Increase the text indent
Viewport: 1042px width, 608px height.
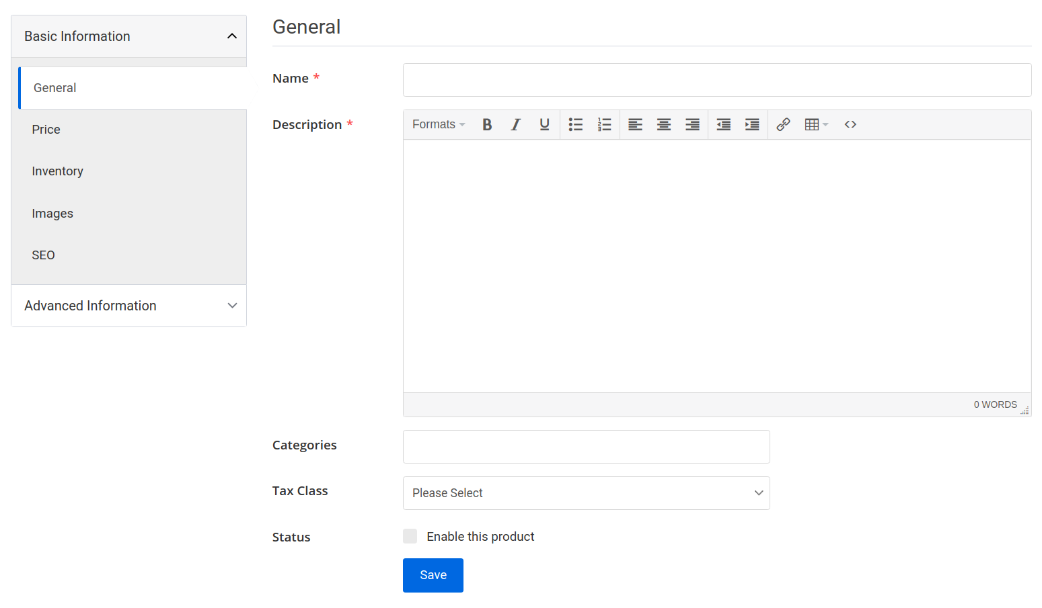coord(751,124)
